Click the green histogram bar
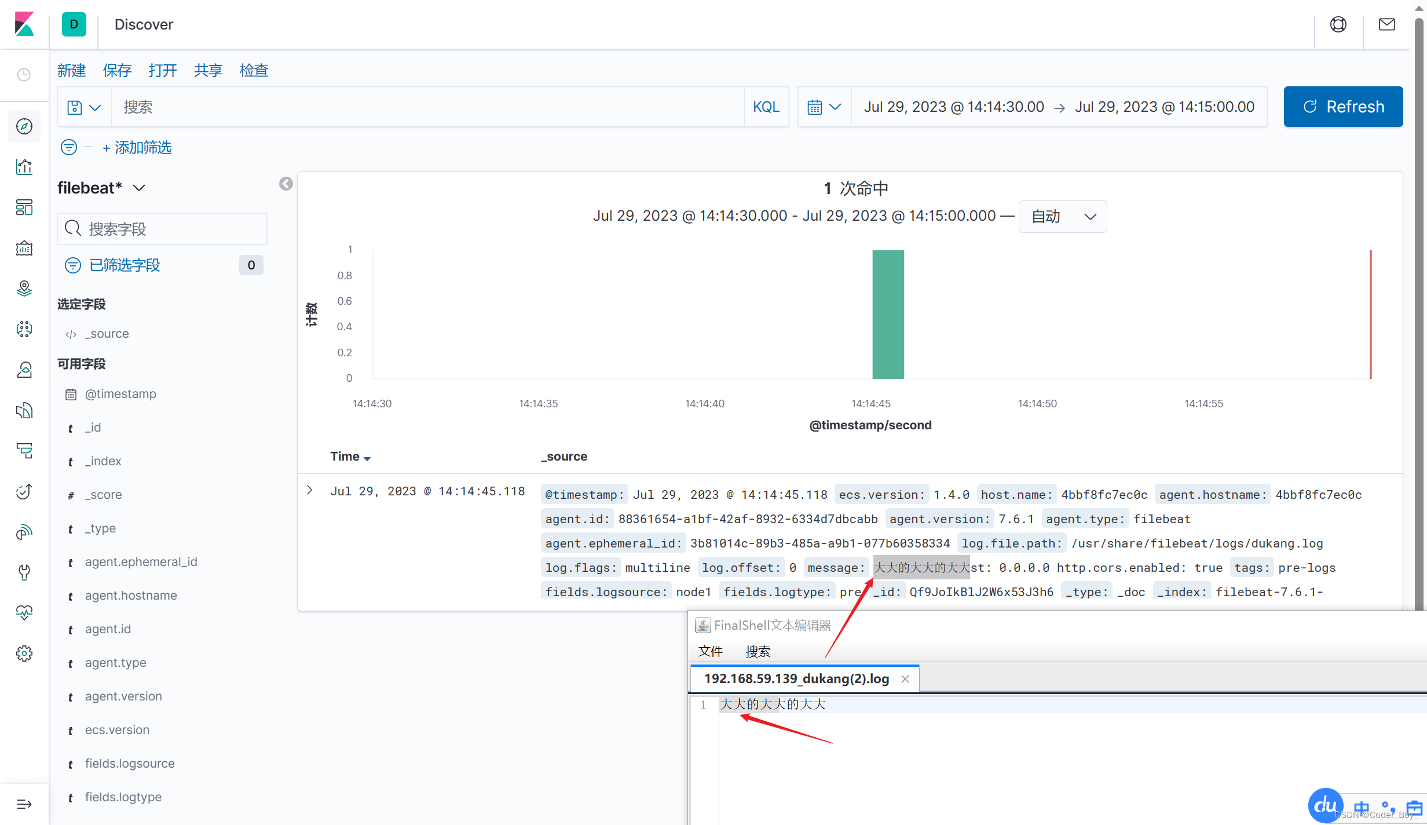 [x=888, y=315]
